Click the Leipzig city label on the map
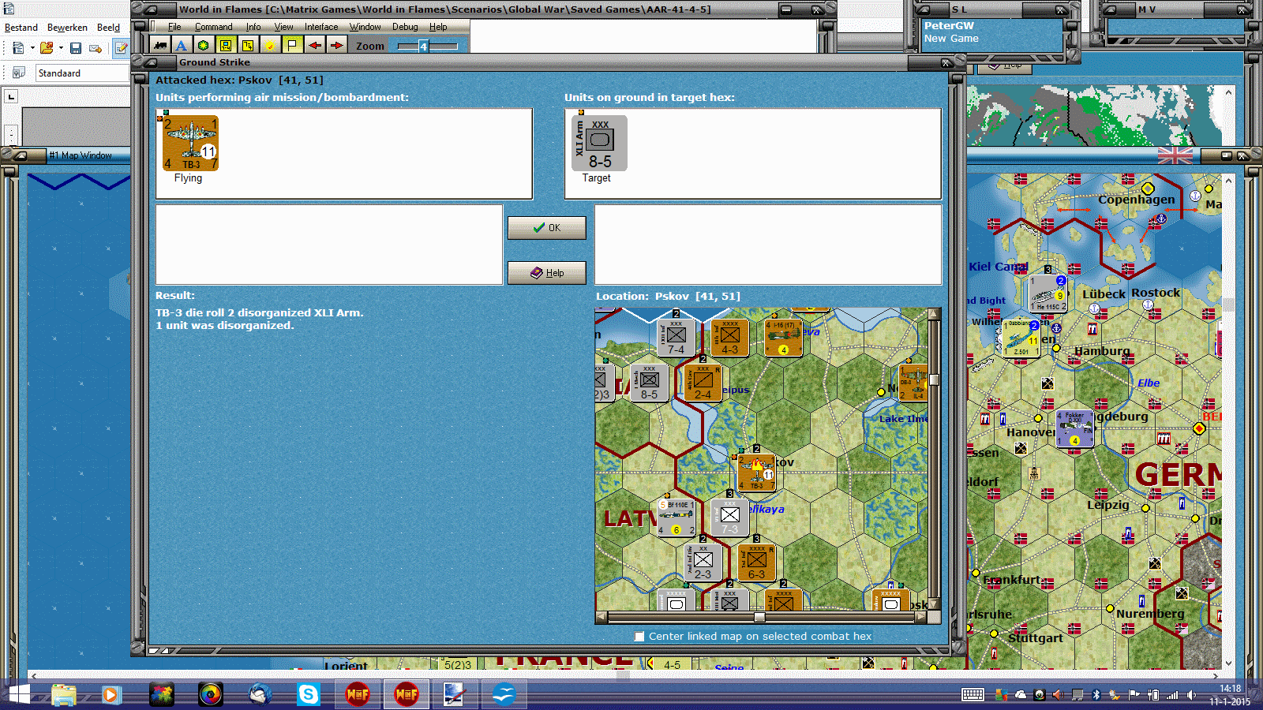The width and height of the screenshot is (1263, 710). click(1108, 505)
